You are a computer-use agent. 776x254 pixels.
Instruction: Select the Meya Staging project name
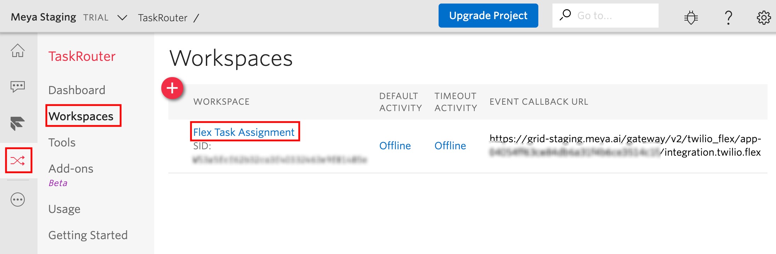pyautogui.click(x=44, y=17)
